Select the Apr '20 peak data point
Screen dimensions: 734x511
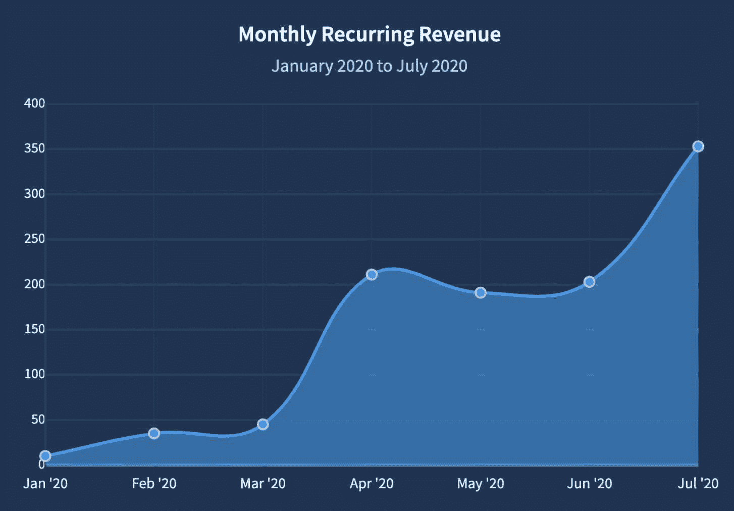pyautogui.click(x=372, y=275)
